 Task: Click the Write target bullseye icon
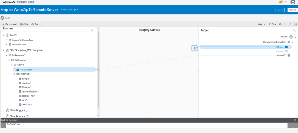(x=291, y=37)
